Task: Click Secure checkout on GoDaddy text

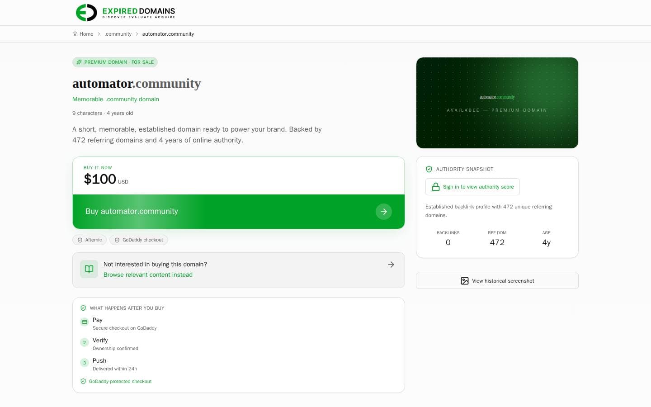Action: [125, 328]
